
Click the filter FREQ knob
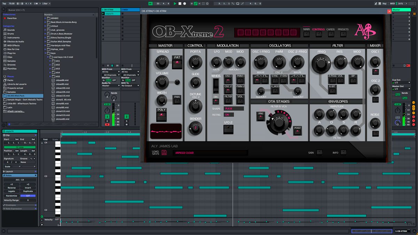[322, 63]
